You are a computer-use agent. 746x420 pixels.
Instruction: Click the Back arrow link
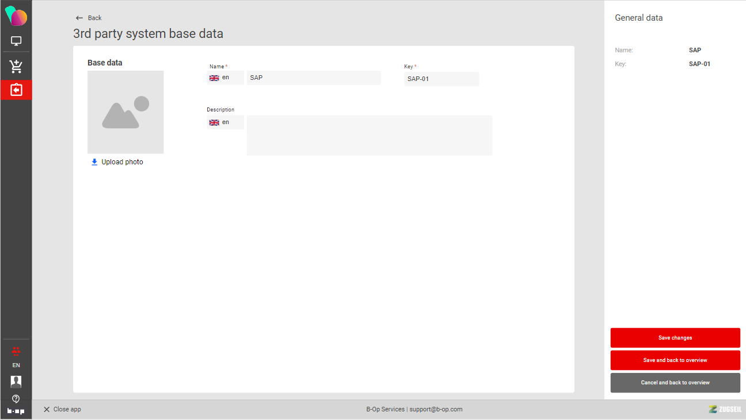pyautogui.click(x=89, y=18)
